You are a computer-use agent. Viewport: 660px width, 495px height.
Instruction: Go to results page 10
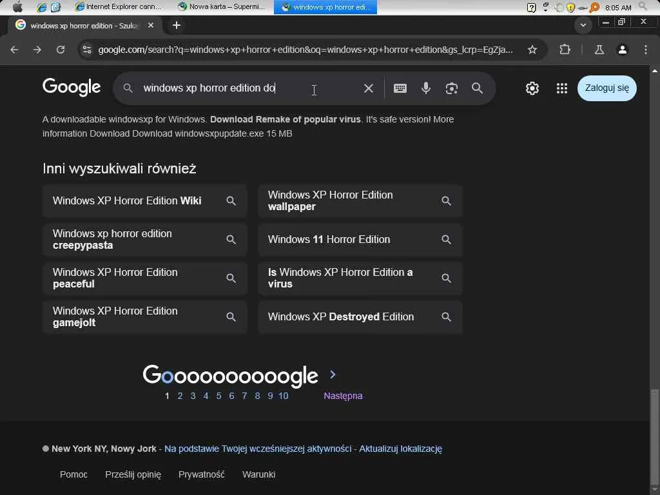click(284, 396)
